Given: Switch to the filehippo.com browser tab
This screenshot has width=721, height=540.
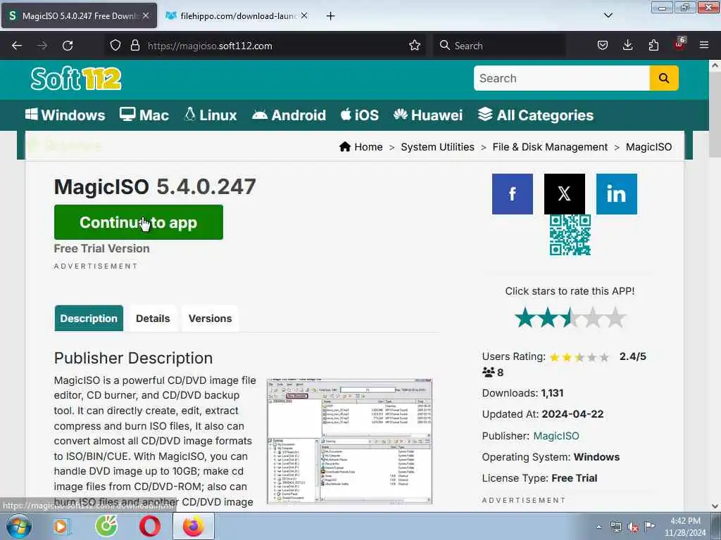Looking at the screenshot, I should tap(237, 15).
